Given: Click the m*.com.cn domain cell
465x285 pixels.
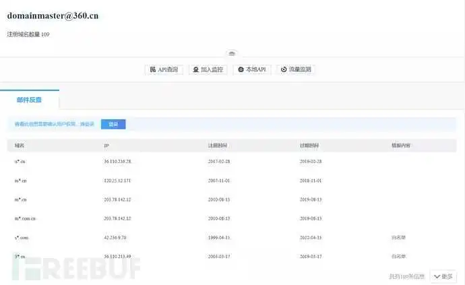Looking at the screenshot, I should pos(25,218).
